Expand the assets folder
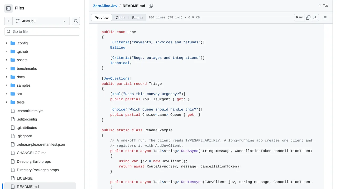 6,60
